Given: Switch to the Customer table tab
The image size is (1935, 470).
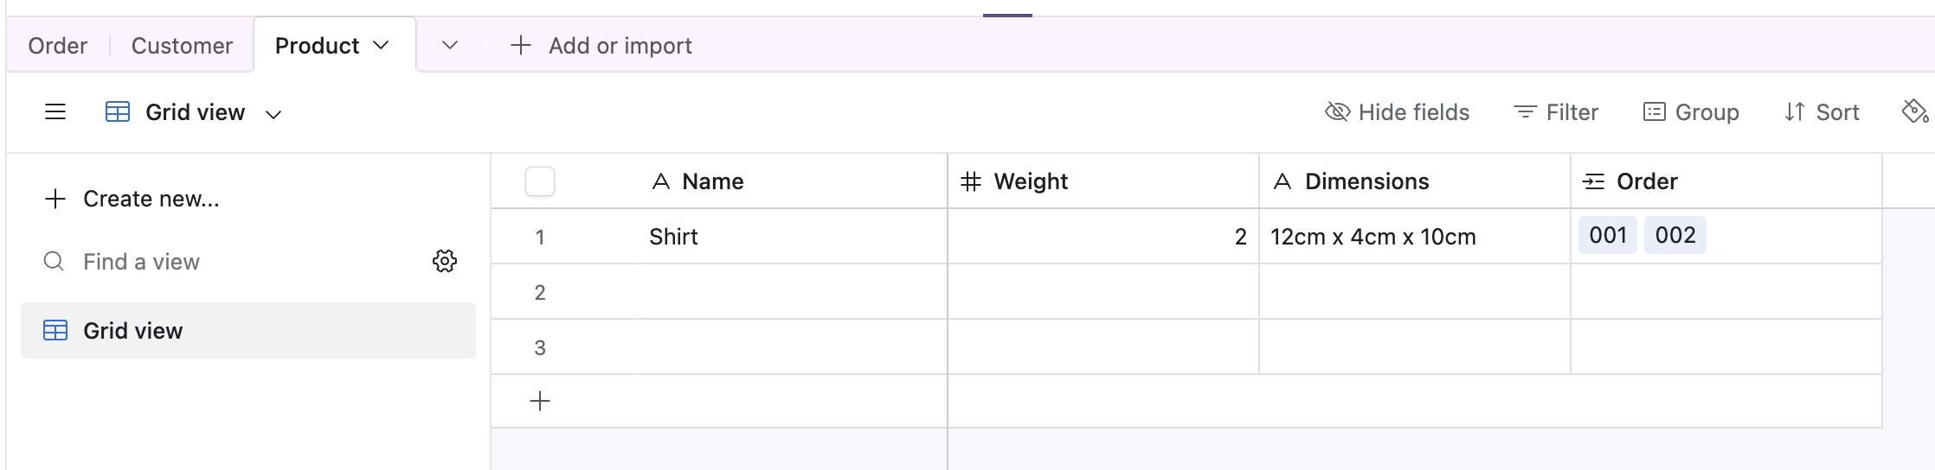Looking at the screenshot, I should [x=182, y=46].
